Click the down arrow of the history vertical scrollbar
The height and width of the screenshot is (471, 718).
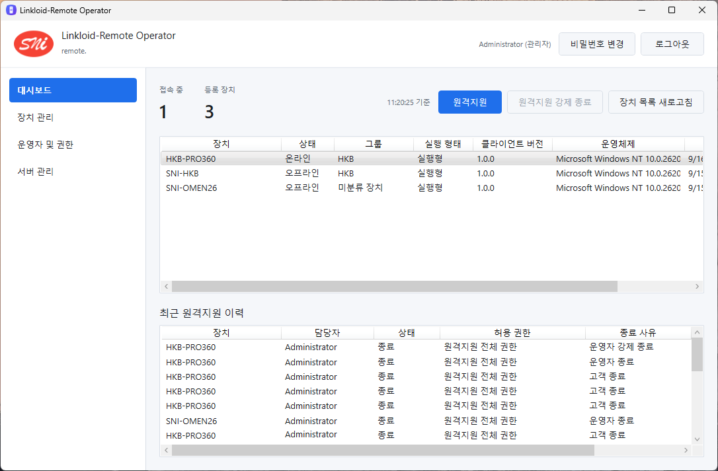[x=697, y=439]
